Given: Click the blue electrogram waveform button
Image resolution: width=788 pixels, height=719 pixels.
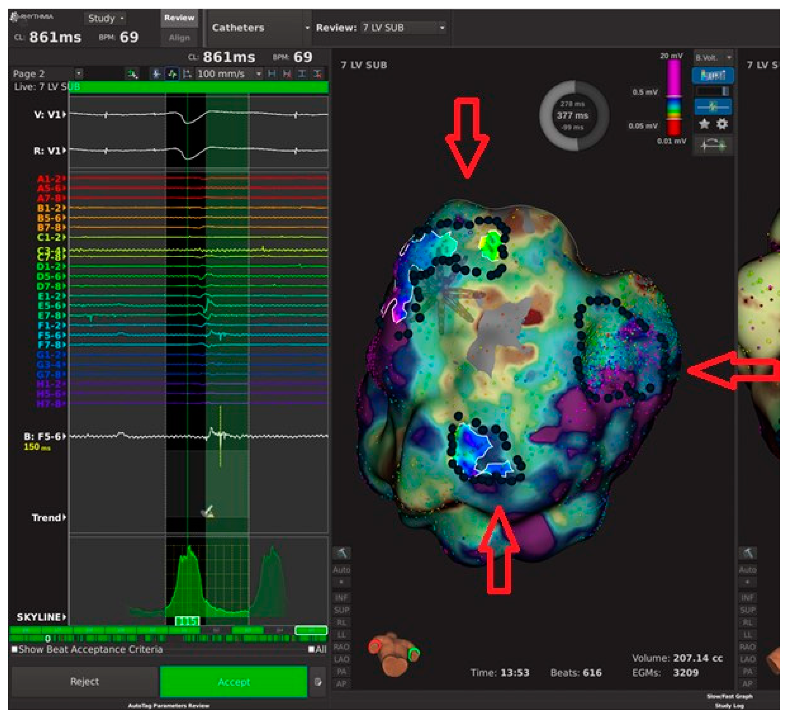Looking at the screenshot, I should point(713,106).
